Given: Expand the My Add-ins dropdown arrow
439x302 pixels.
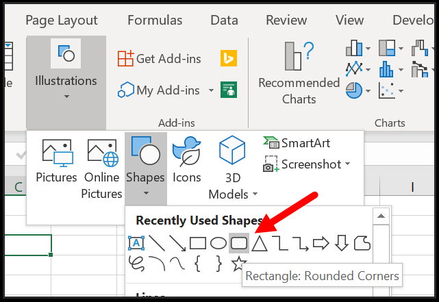Looking at the screenshot, I should pyautogui.click(x=211, y=90).
